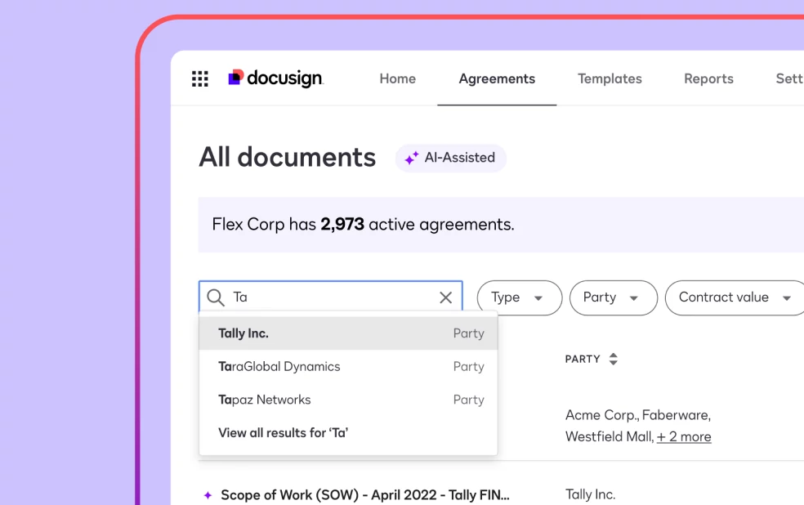
Task: Select TaraGlobal Dynamics suggestion
Action: point(348,367)
